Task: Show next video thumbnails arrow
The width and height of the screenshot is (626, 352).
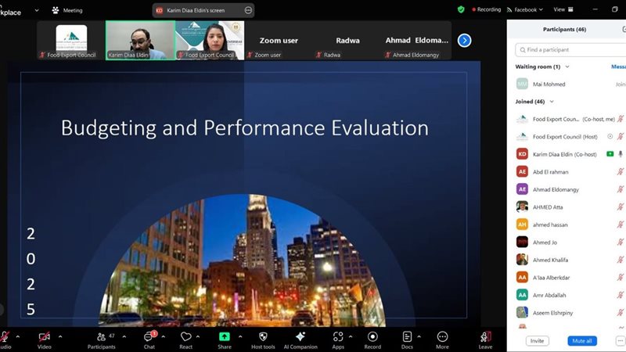Action: [x=464, y=41]
